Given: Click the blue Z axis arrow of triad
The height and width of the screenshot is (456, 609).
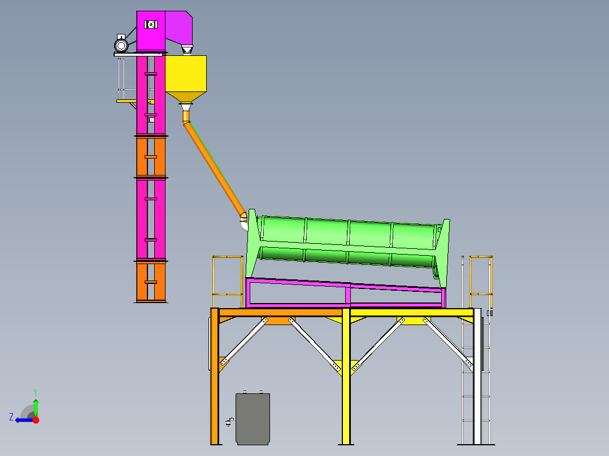Looking at the screenshot, I should pos(23,420).
